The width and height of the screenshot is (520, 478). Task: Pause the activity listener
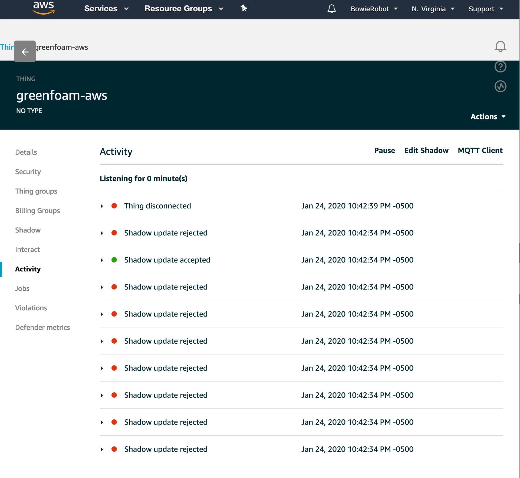pyautogui.click(x=384, y=150)
